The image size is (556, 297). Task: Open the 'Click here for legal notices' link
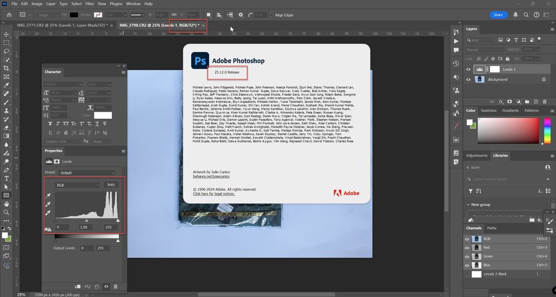coord(214,194)
